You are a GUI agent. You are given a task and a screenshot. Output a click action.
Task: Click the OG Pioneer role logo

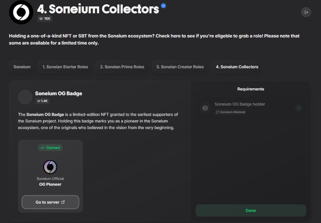click(50, 167)
